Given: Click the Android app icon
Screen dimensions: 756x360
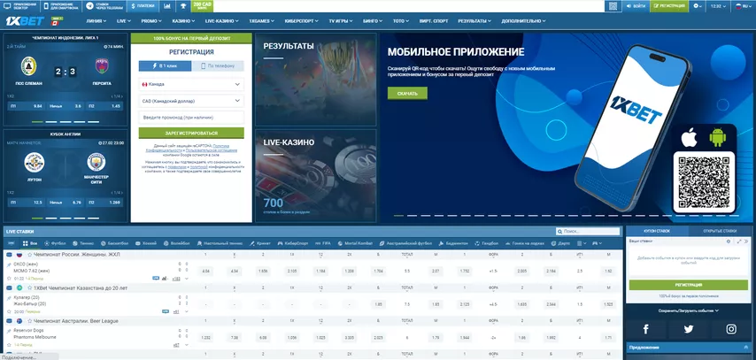Looking at the screenshot, I should 717,138.
